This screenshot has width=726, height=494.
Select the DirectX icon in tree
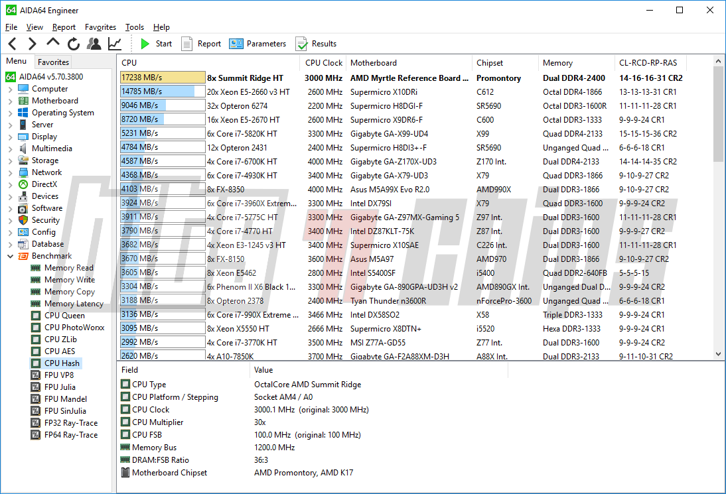23,184
